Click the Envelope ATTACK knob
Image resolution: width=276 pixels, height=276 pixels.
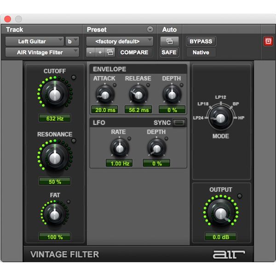coord(105,94)
